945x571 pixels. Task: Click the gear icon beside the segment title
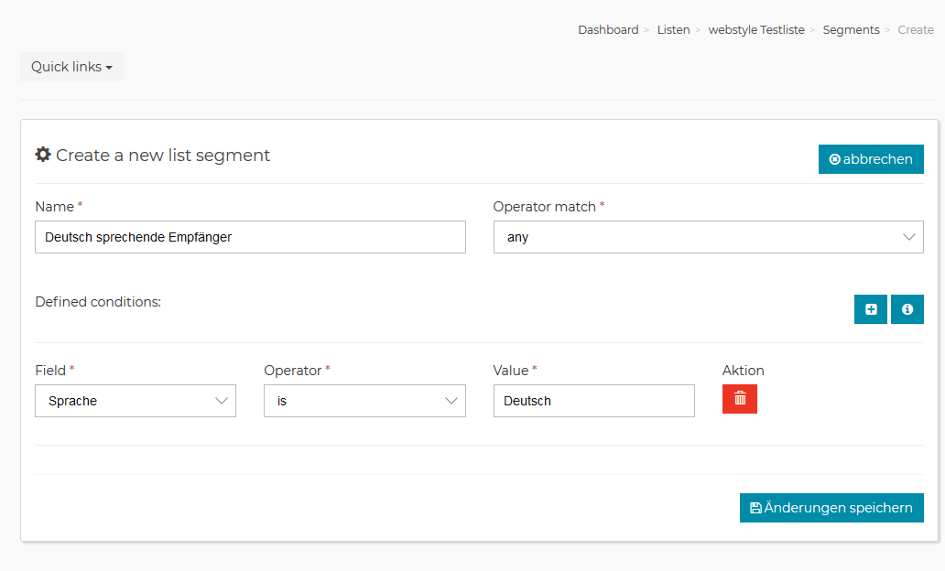click(x=43, y=155)
